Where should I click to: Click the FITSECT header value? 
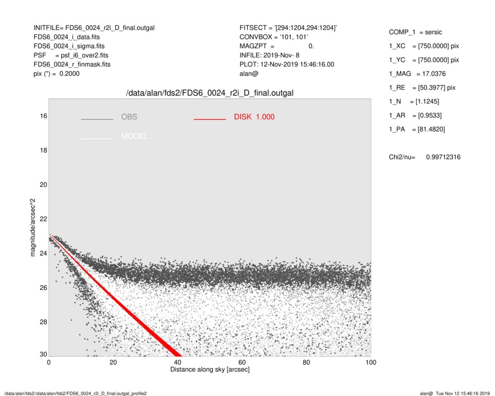coord(288,28)
